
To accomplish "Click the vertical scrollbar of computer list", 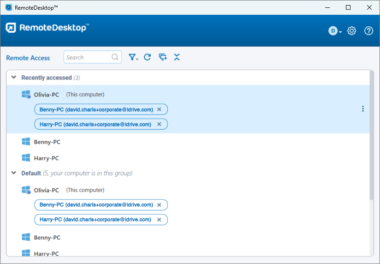I will click(372, 138).
